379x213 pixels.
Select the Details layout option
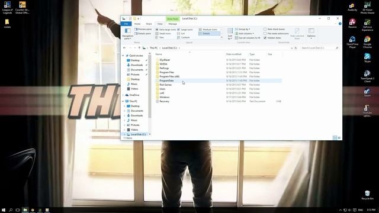209,34
